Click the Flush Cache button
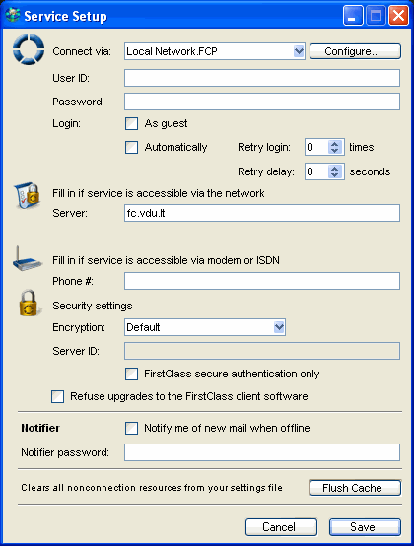The height and width of the screenshot is (546, 414). 355,488
